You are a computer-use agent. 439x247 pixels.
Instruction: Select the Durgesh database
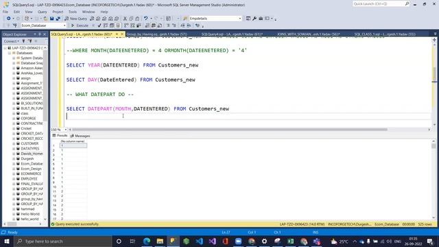pyautogui.click(x=27, y=158)
